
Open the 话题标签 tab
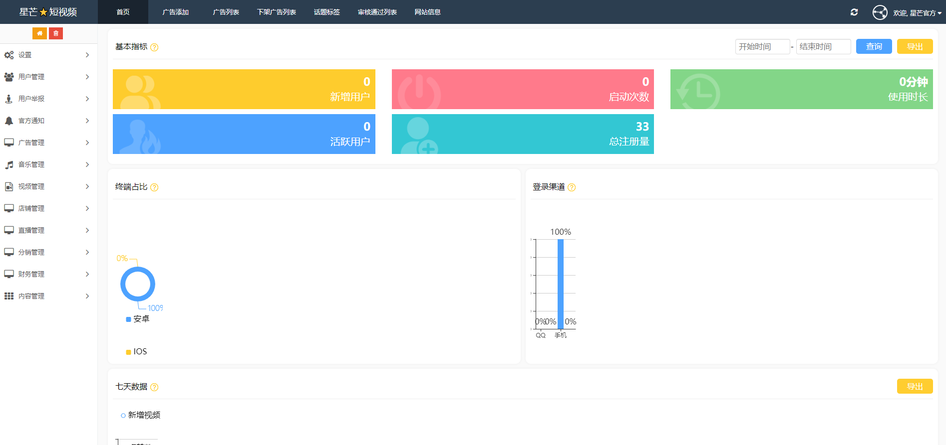[327, 12]
